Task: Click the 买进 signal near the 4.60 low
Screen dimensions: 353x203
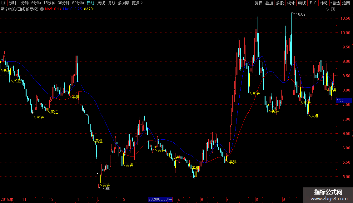Action: [106, 185]
